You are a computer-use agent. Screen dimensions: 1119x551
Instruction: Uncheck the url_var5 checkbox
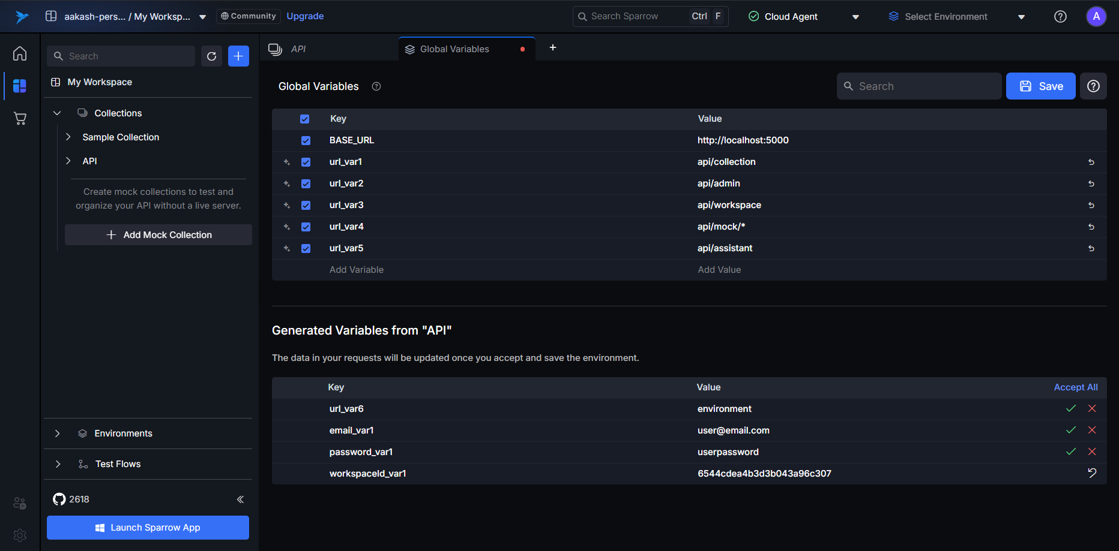306,248
